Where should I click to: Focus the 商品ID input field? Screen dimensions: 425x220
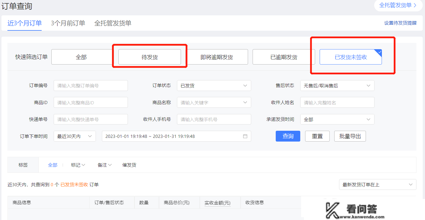coord(91,103)
